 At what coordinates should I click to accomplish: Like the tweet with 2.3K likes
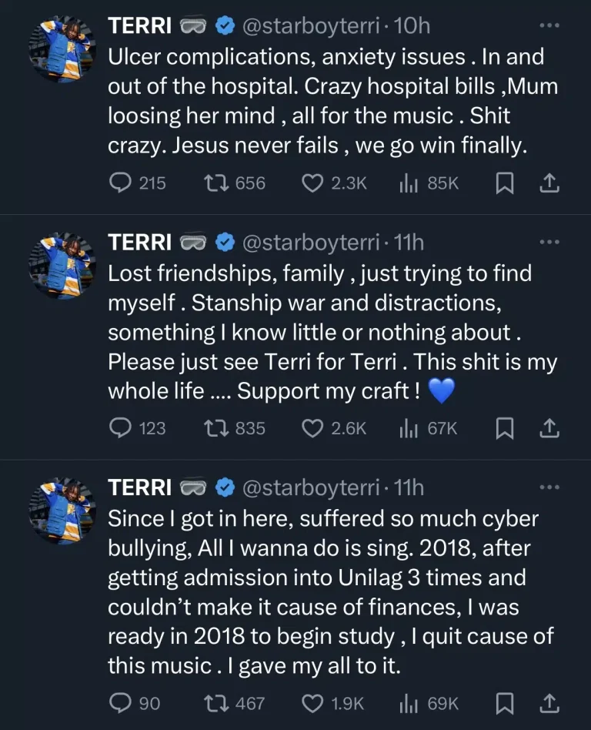[x=311, y=183]
